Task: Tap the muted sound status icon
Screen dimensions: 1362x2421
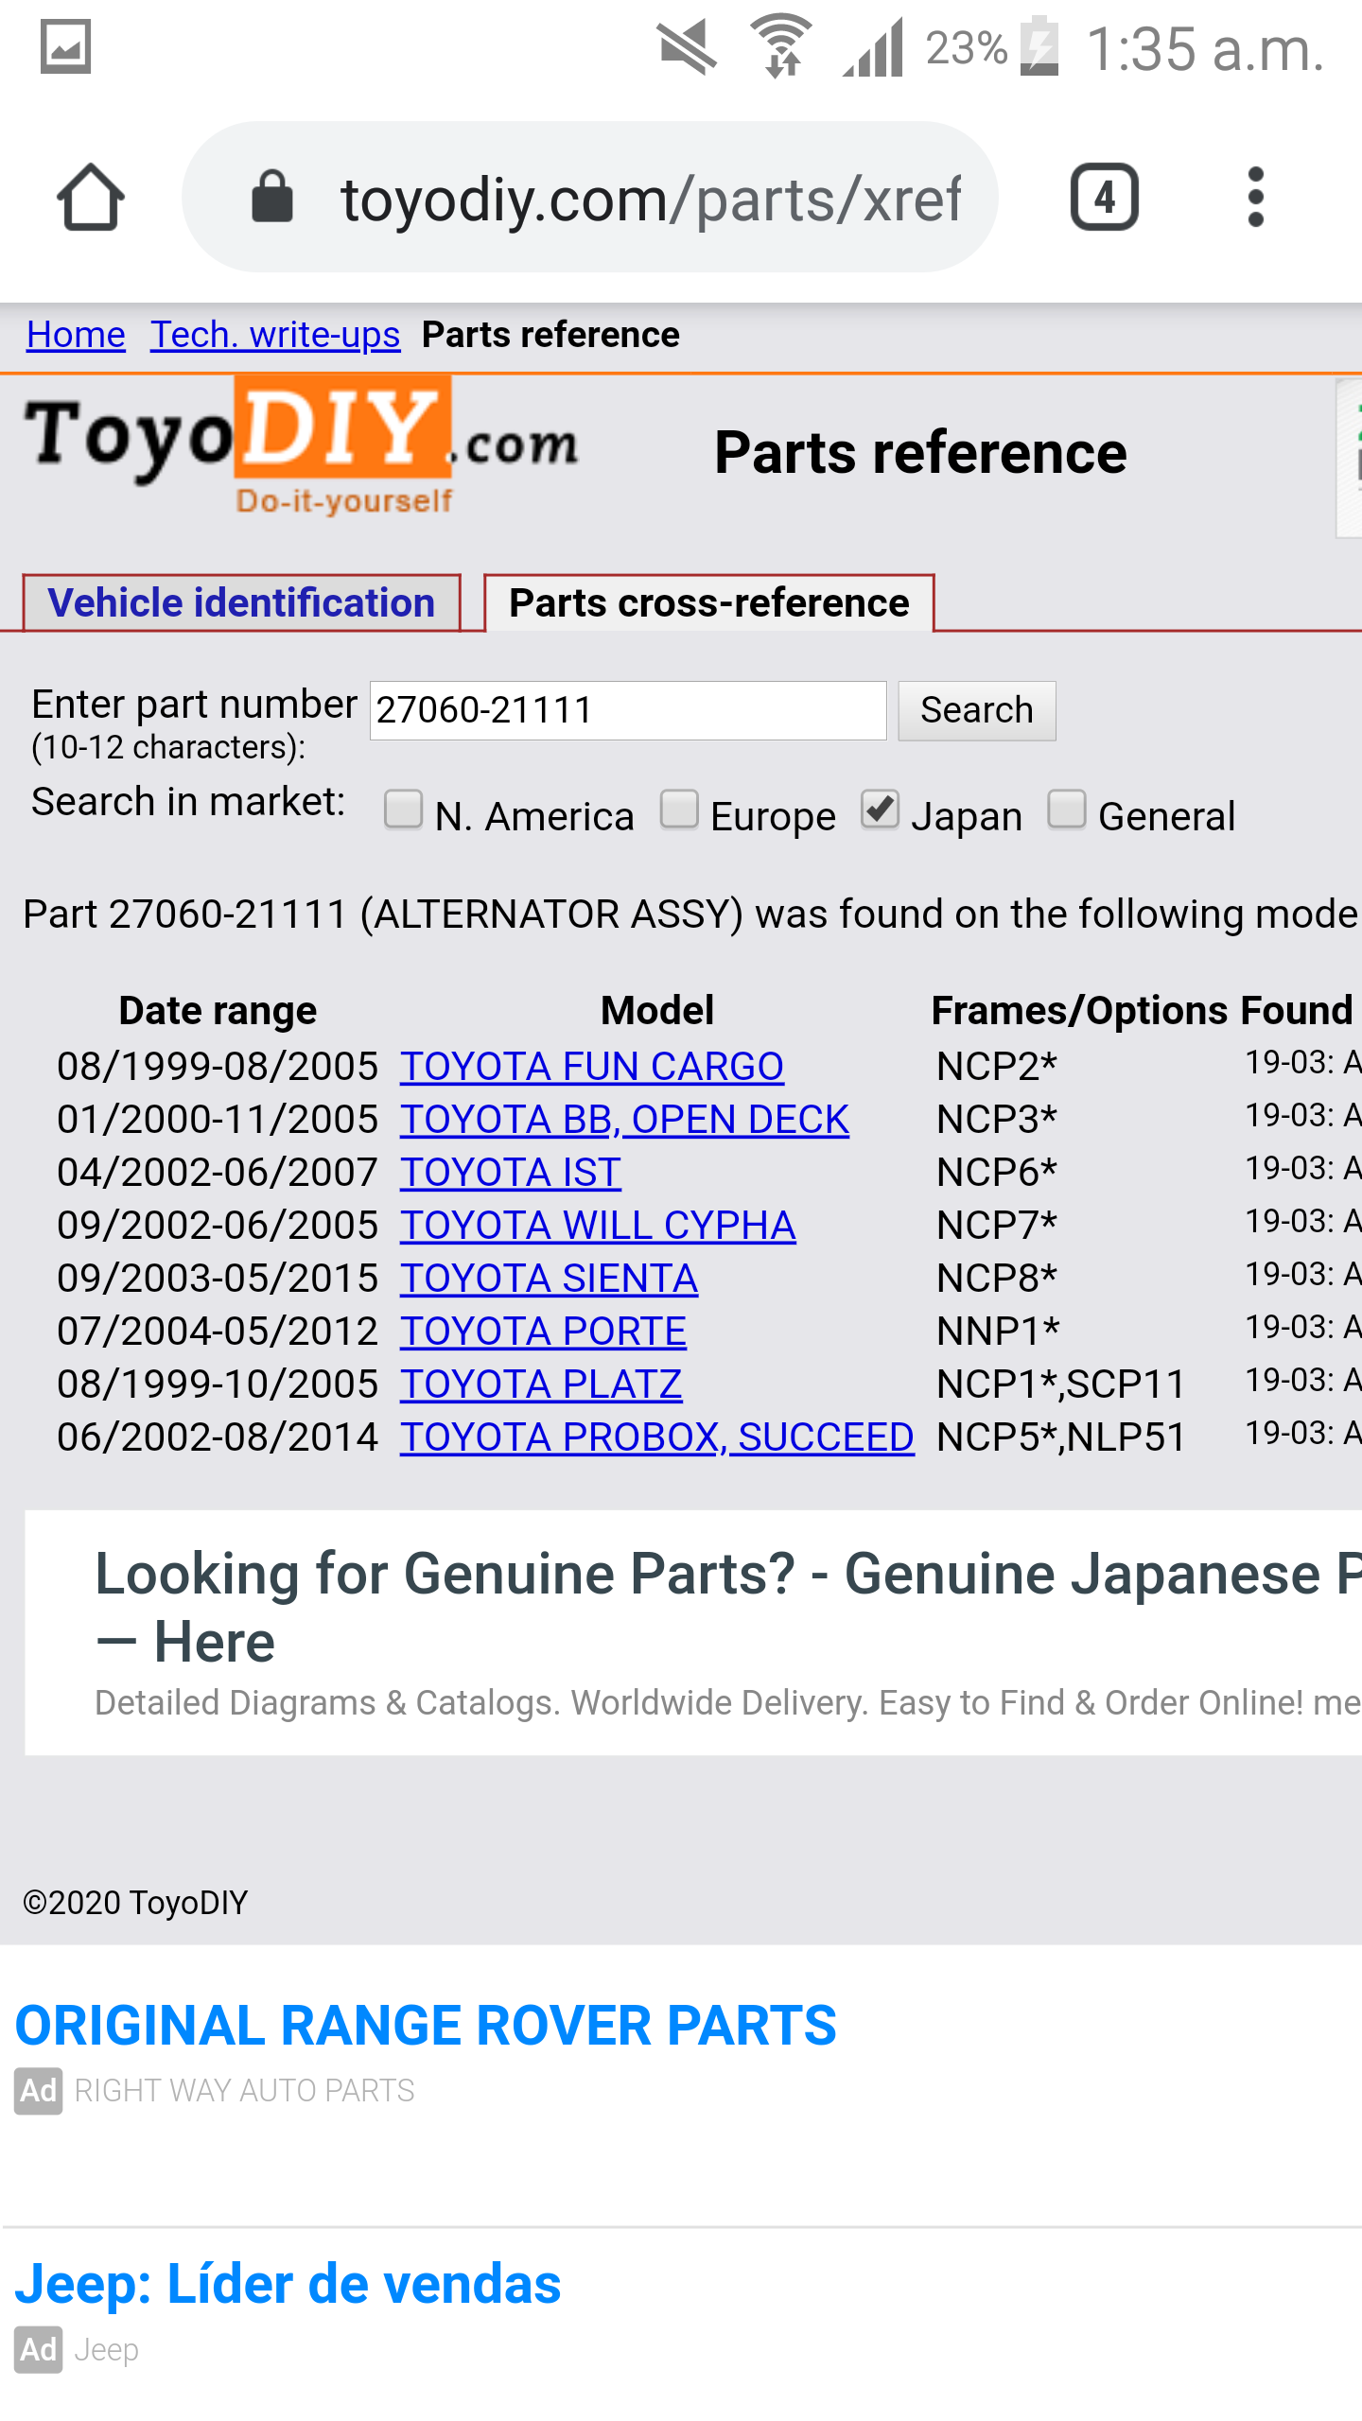Action: [688, 46]
